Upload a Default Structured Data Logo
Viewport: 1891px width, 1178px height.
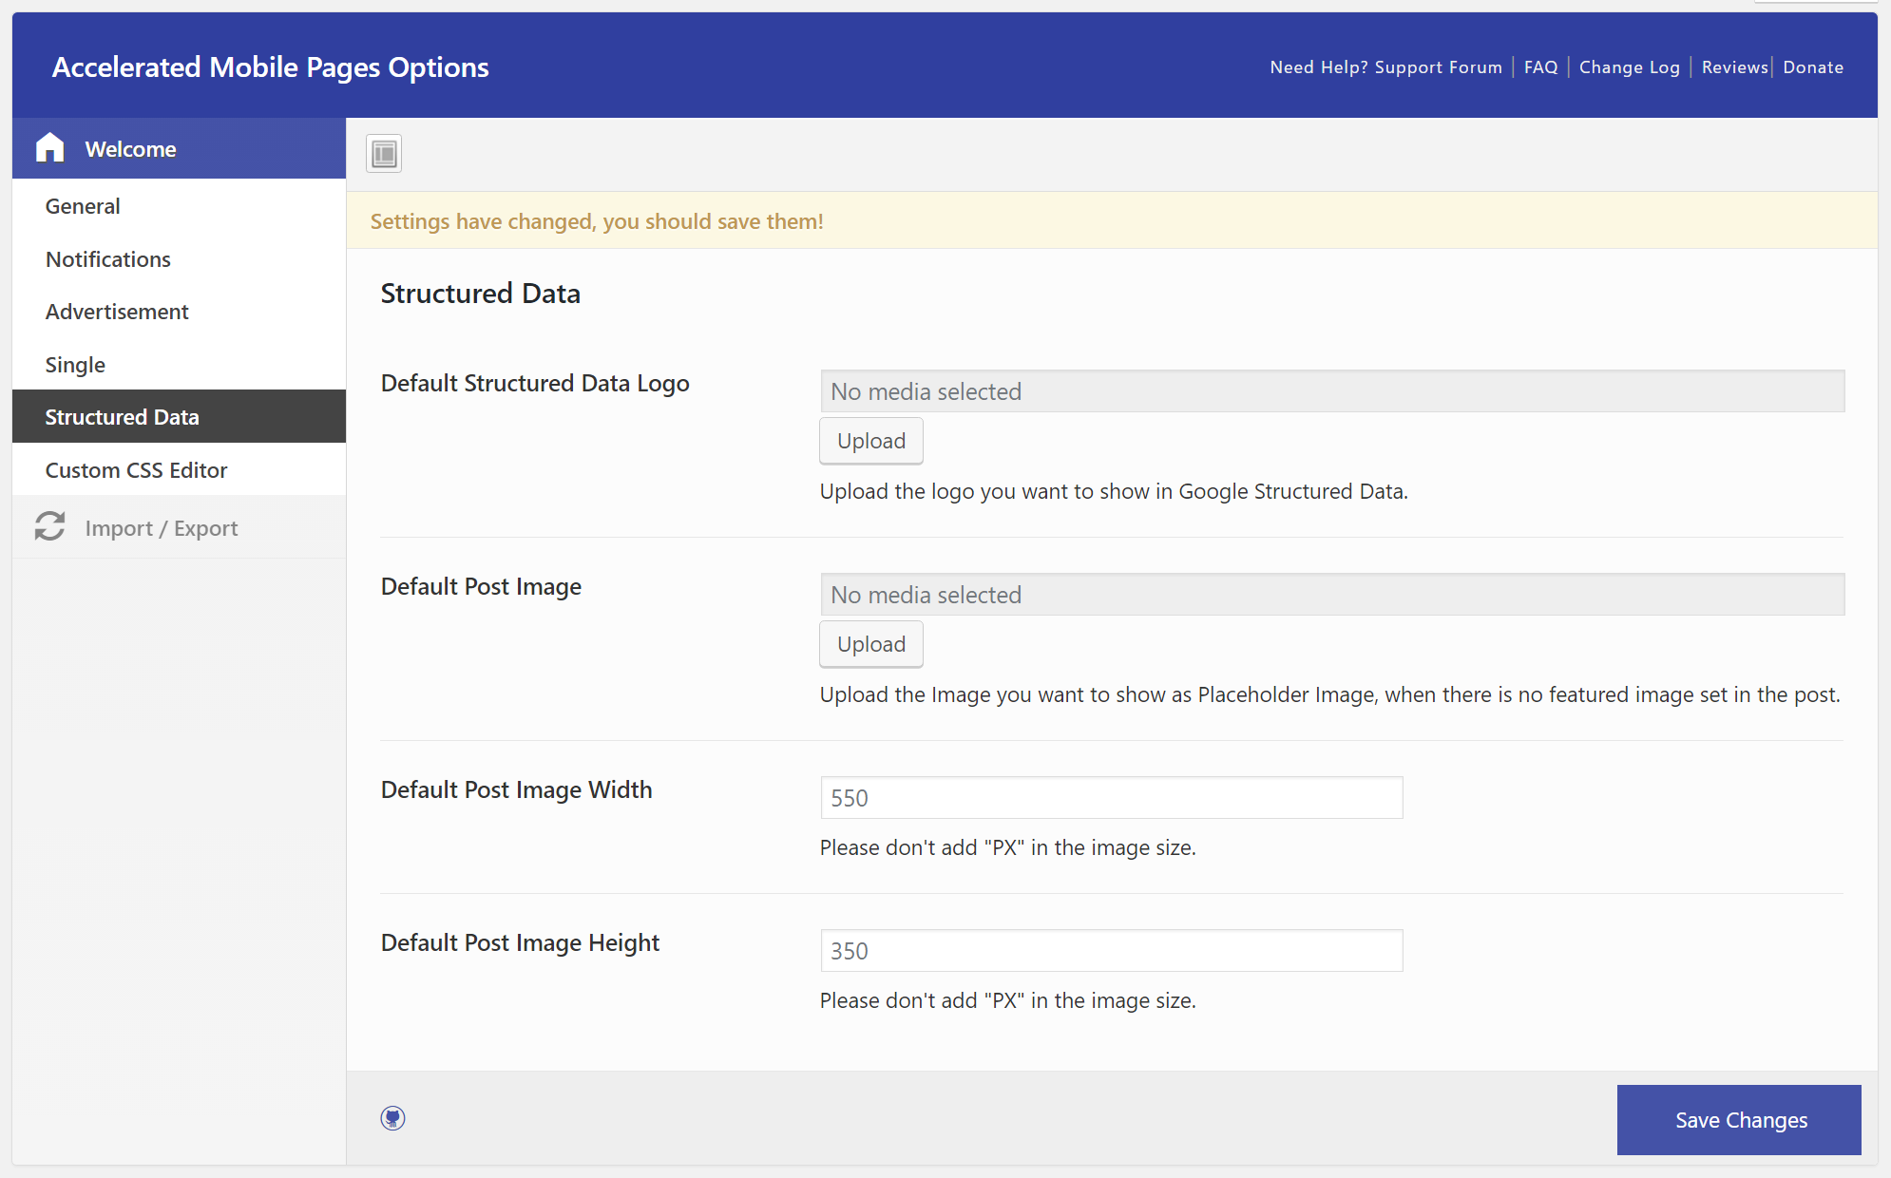(x=871, y=441)
